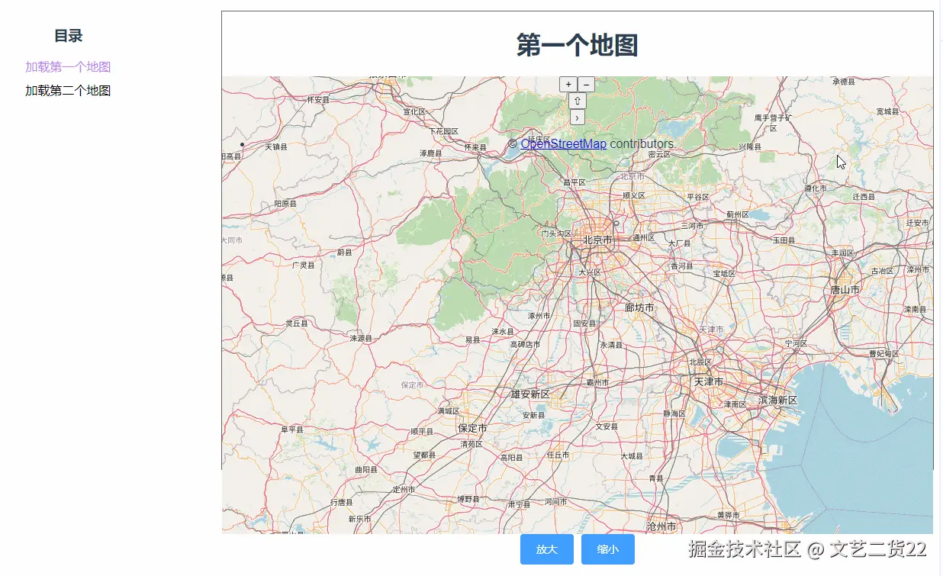
Task: Click the 涞源县 label on the map
Action: (x=361, y=338)
